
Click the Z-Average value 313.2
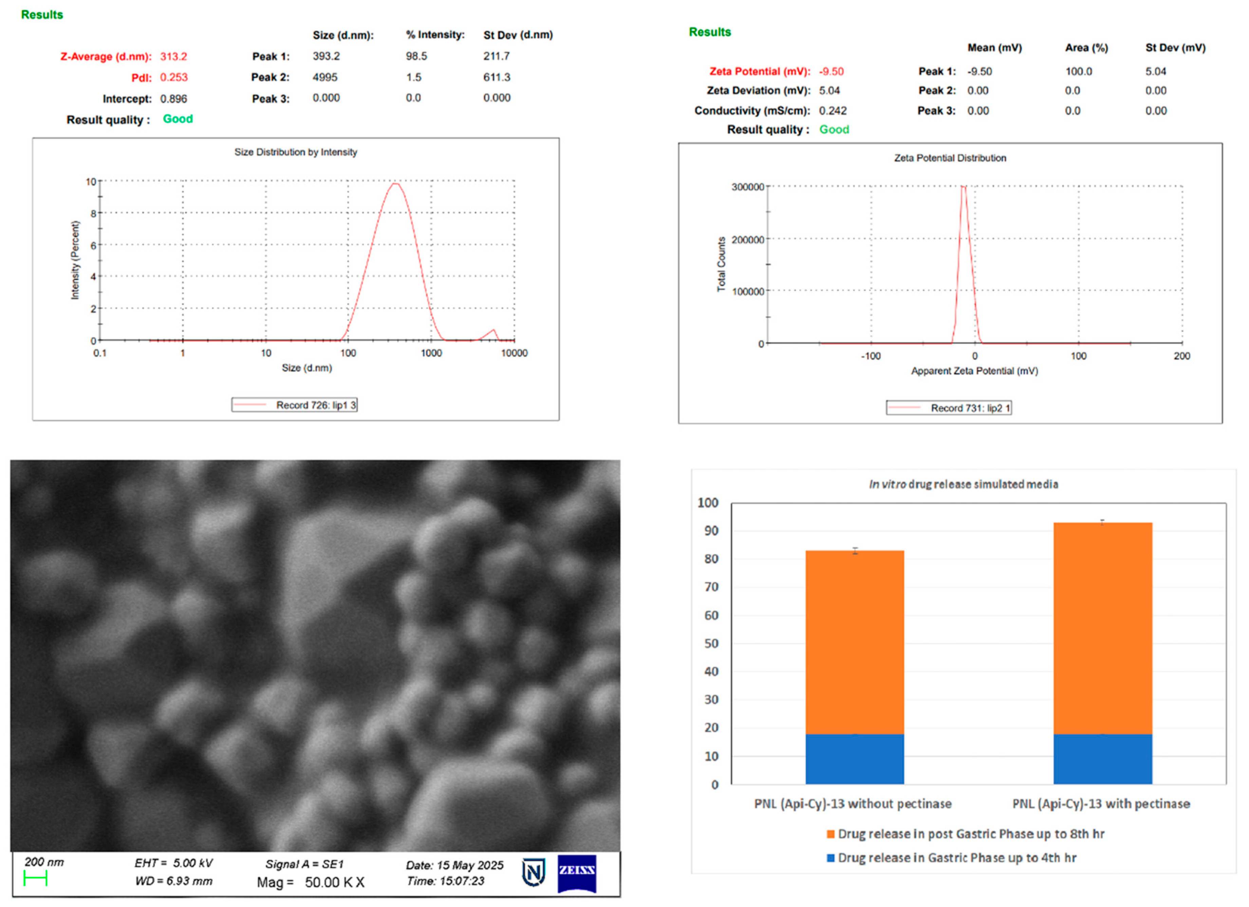[x=173, y=57]
